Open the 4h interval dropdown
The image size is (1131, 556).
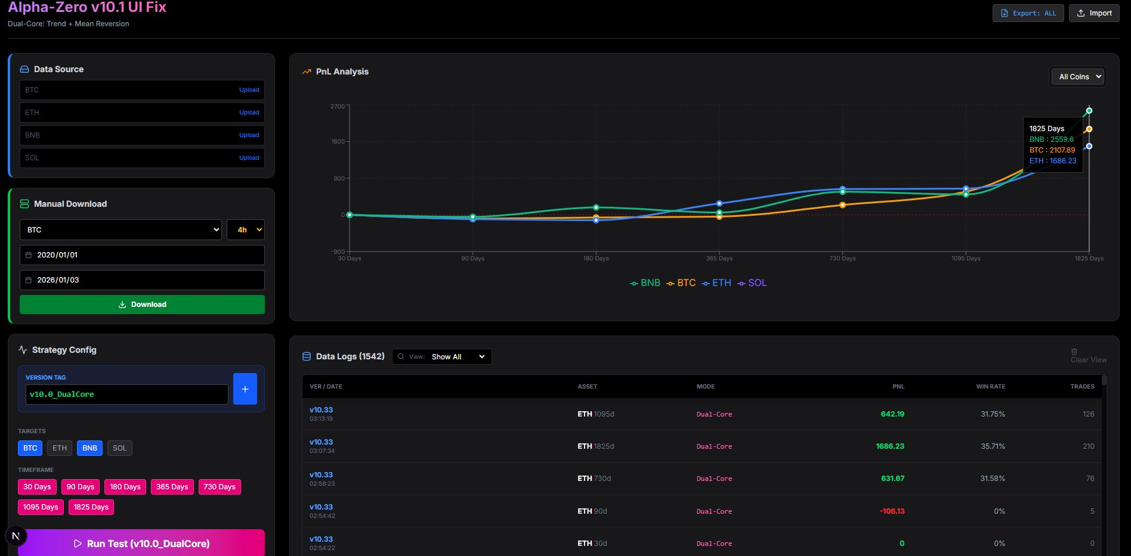246,230
